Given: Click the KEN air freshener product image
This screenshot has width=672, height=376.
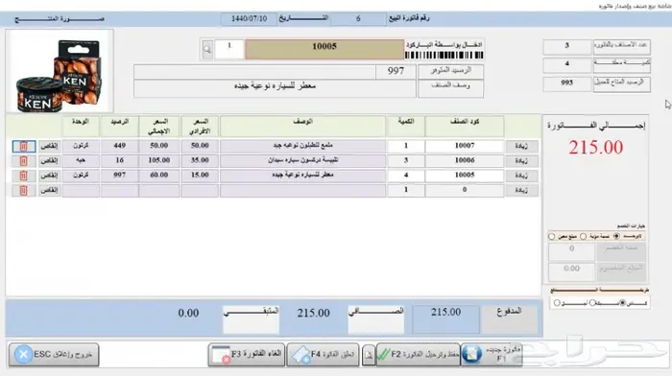Looking at the screenshot, I should point(60,72).
